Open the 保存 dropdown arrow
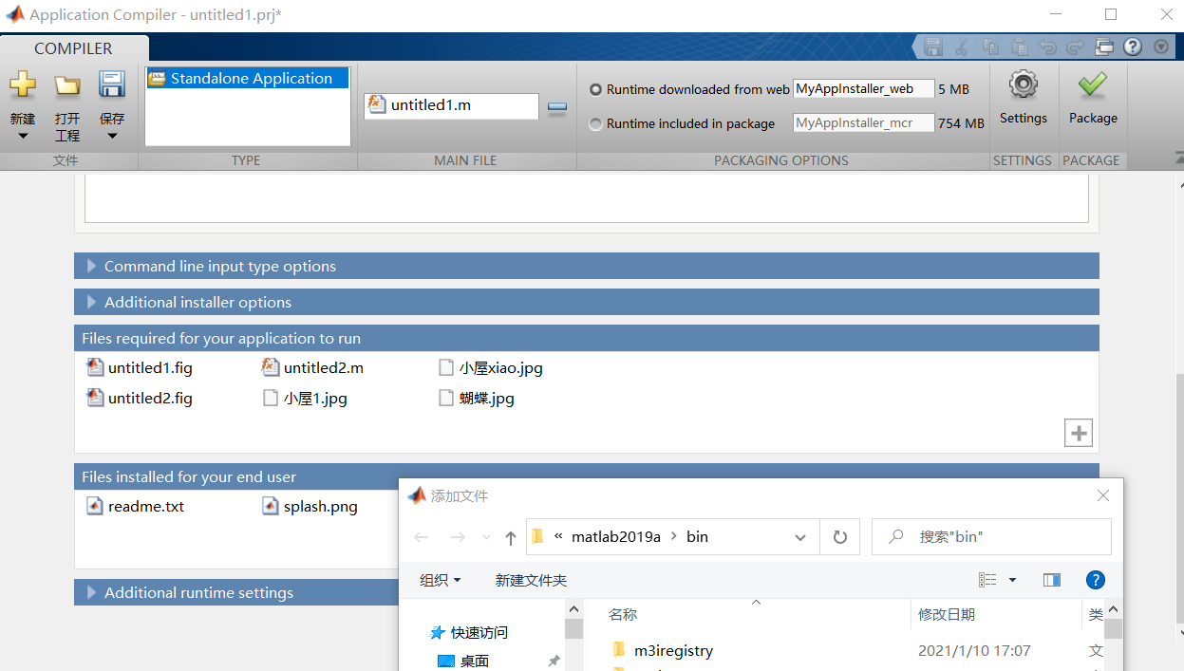 pyautogui.click(x=112, y=136)
